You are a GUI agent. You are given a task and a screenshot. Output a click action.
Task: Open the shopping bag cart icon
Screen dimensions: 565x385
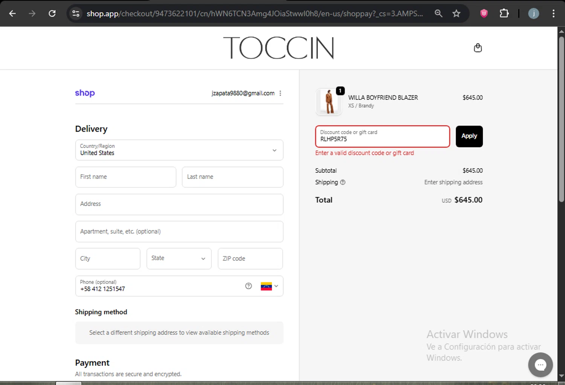click(478, 48)
